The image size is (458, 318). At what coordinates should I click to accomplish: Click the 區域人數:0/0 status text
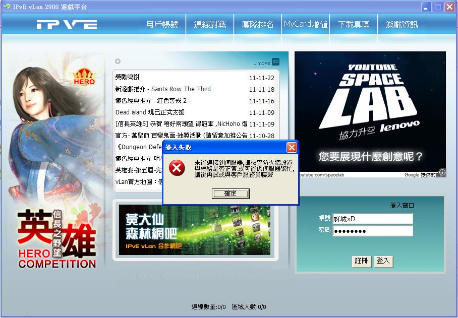tap(249, 307)
